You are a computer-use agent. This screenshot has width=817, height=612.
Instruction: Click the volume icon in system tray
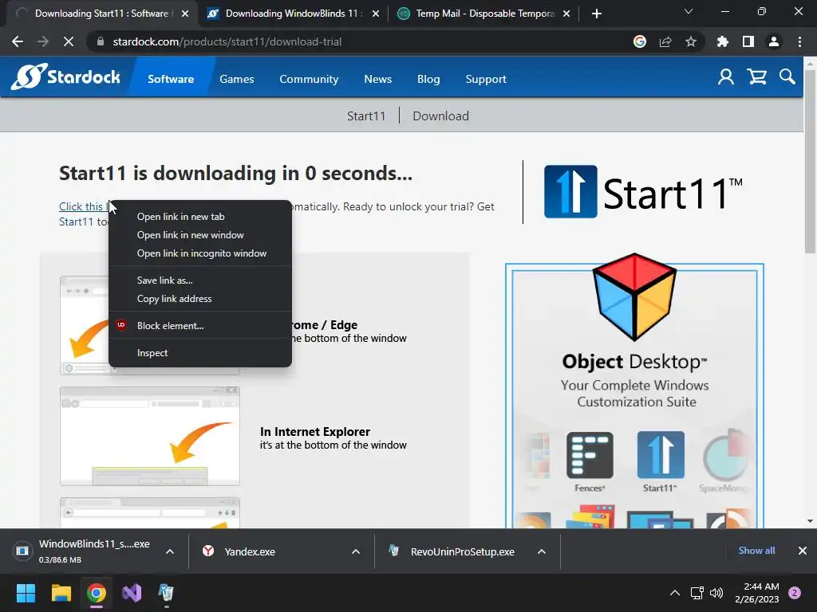717,593
